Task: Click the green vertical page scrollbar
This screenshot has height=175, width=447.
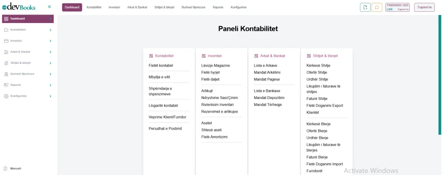Action: point(439,75)
